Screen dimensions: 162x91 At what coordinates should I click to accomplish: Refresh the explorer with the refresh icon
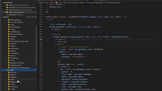tap(33, 17)
